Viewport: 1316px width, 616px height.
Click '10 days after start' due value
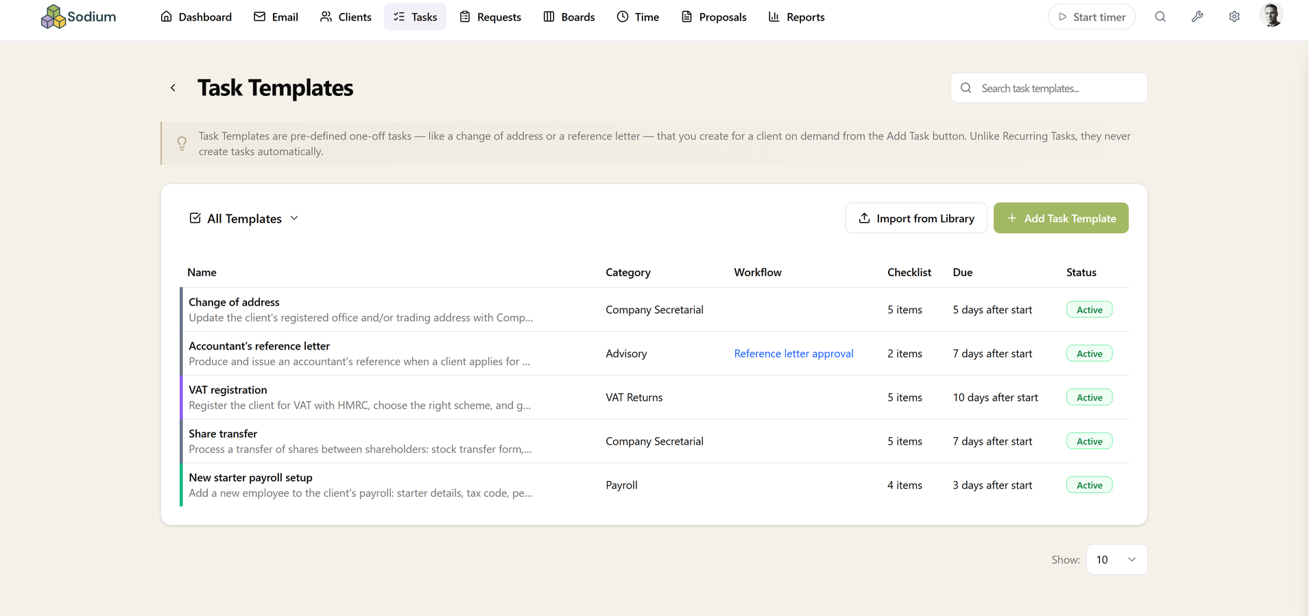point(995,397)
